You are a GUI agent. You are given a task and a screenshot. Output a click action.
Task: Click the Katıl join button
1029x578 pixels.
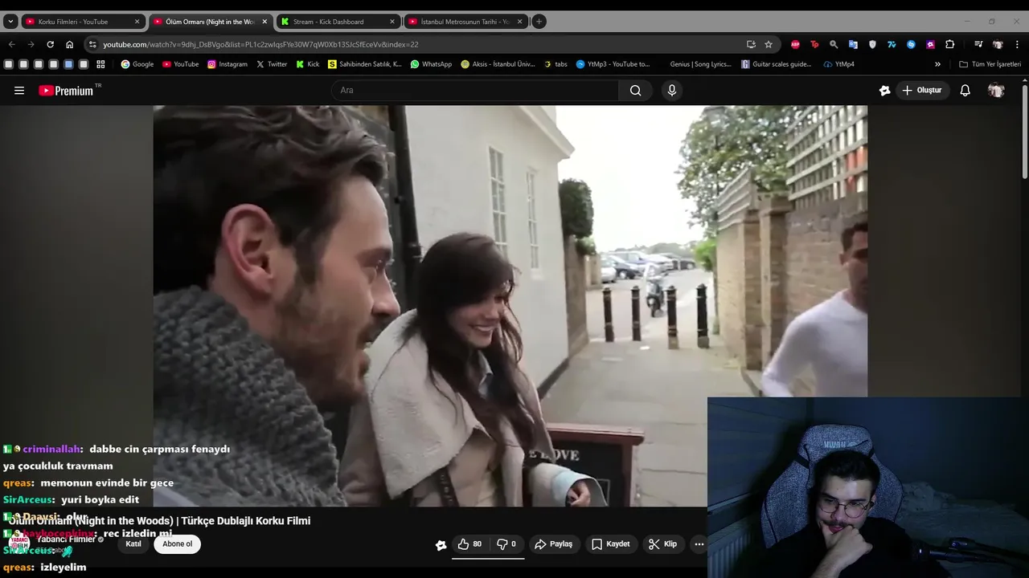[x=133, y=544]
